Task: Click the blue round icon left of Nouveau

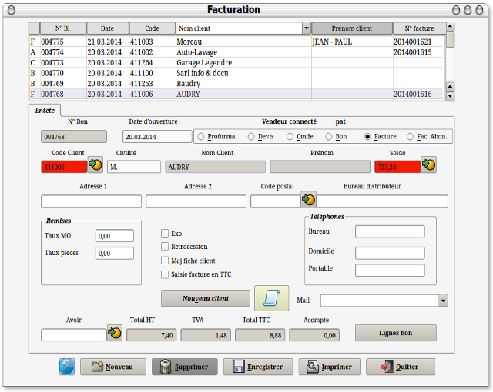Action: click(x=67, y=367)
